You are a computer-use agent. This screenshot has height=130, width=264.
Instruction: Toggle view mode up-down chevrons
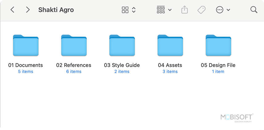pyautogui.click(x=134, y=10)
